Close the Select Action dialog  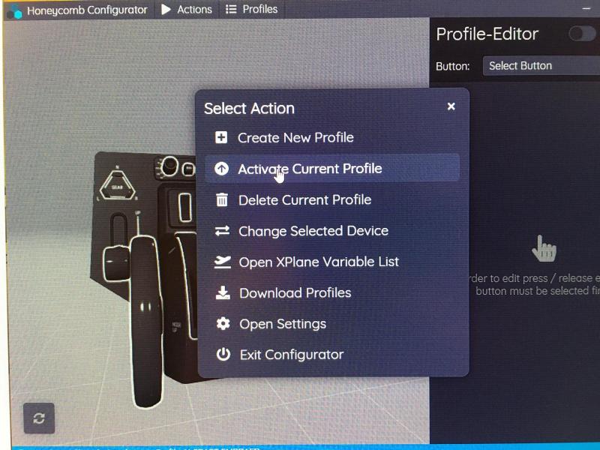pos(451,106)
